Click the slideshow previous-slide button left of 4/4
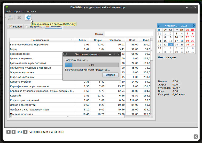This screenshot has height=143, width=202. click(x=14, y=132)
